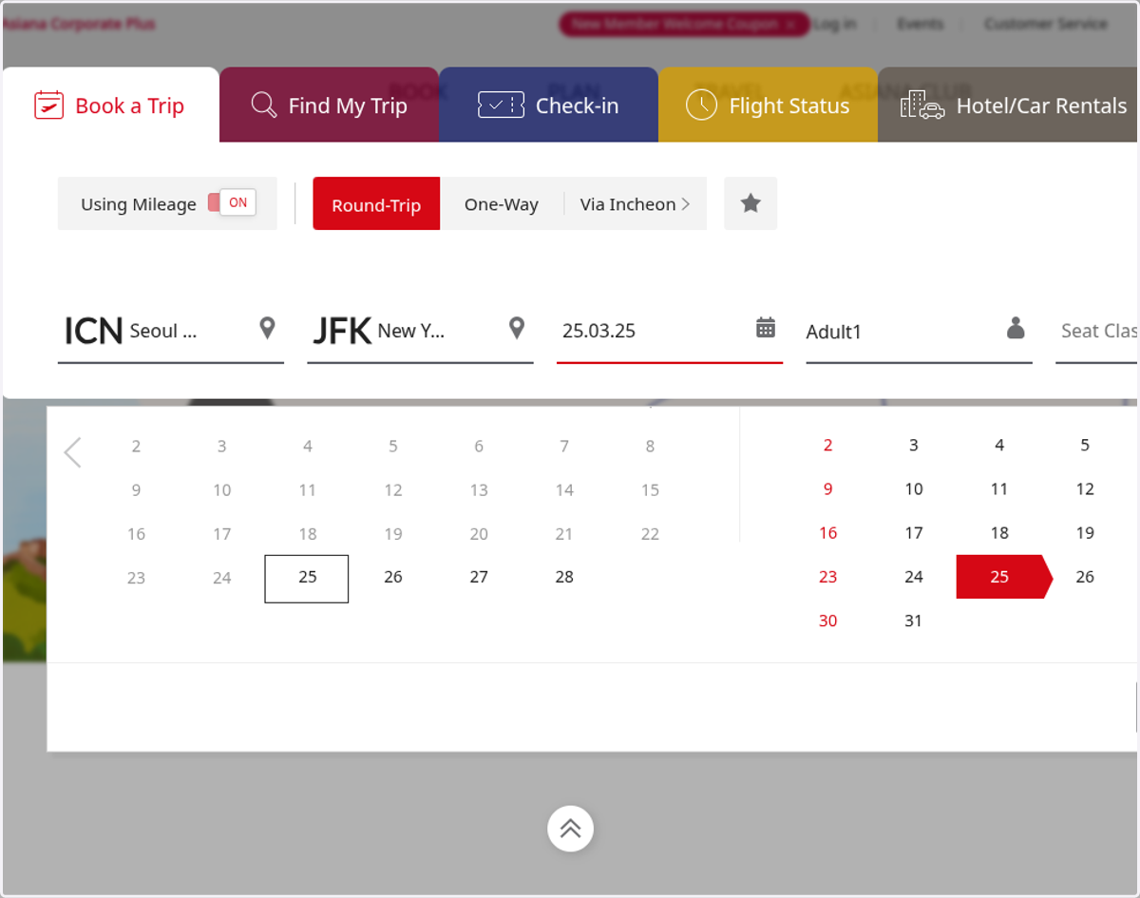This screenshot has height=898, width=1140.
Task: Select day 26 in right calendar
Action: click(x=1085, y=577)
